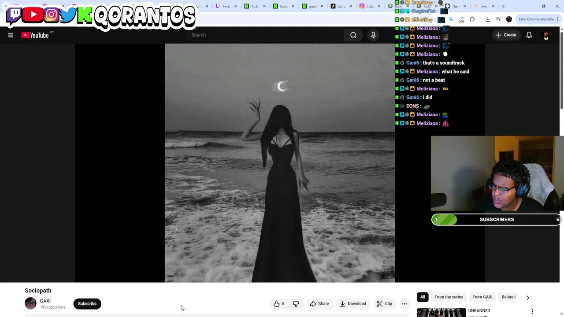
Task: Subscribe to the GAXI channel
Action: [x=87, y=303]
